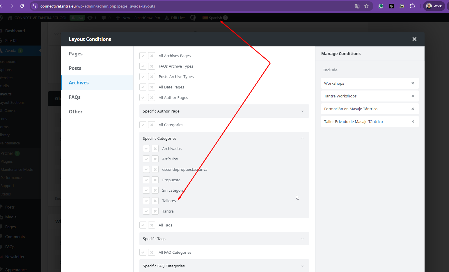Include All Archives Pages with checkmark
Screen dimensions: 449x272
click(x=143, y=56)
